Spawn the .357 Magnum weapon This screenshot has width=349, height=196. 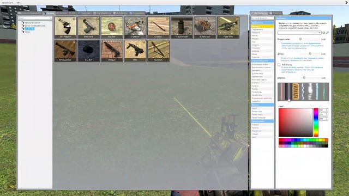pos(65,28)
